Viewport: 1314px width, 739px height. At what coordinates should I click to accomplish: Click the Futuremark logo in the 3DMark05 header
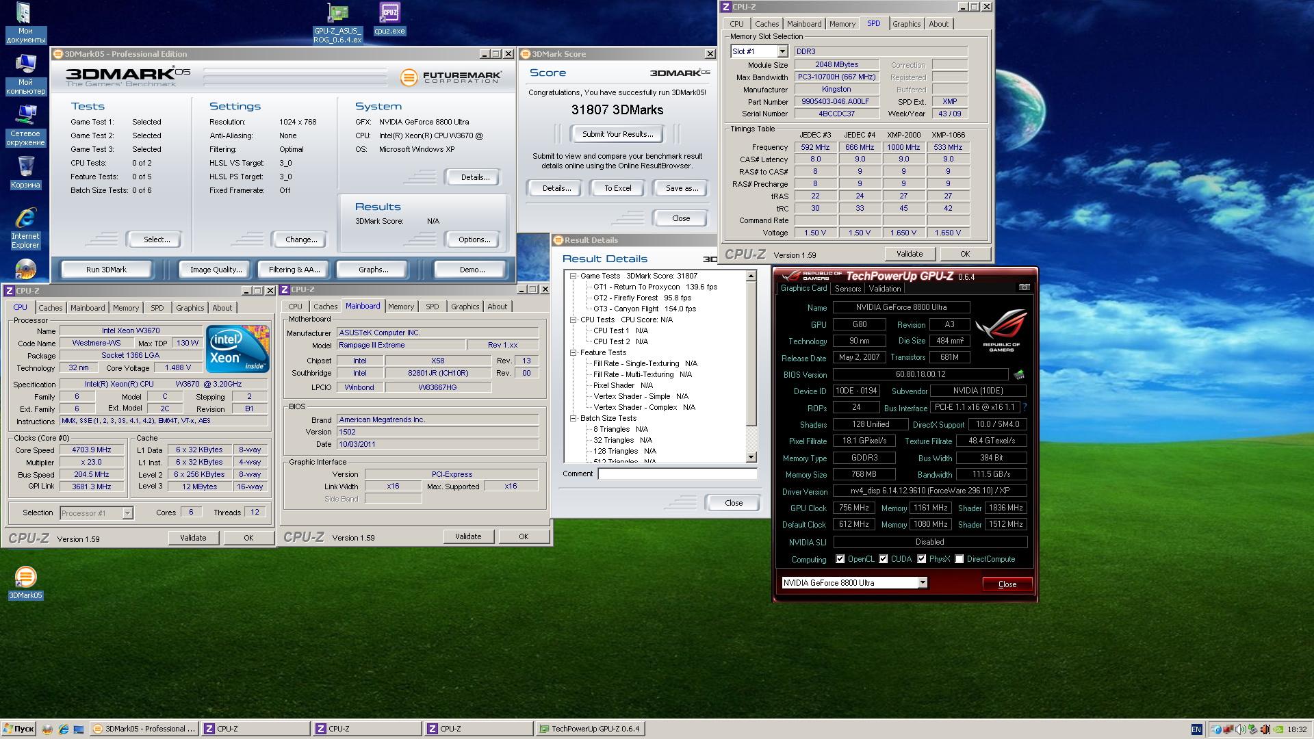coord(451,77)
